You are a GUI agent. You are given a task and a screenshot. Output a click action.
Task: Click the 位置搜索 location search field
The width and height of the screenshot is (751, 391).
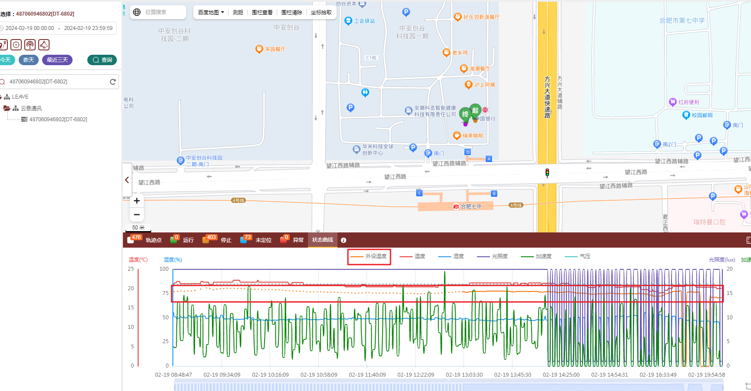pyautogui.click(x=163, y=12)
